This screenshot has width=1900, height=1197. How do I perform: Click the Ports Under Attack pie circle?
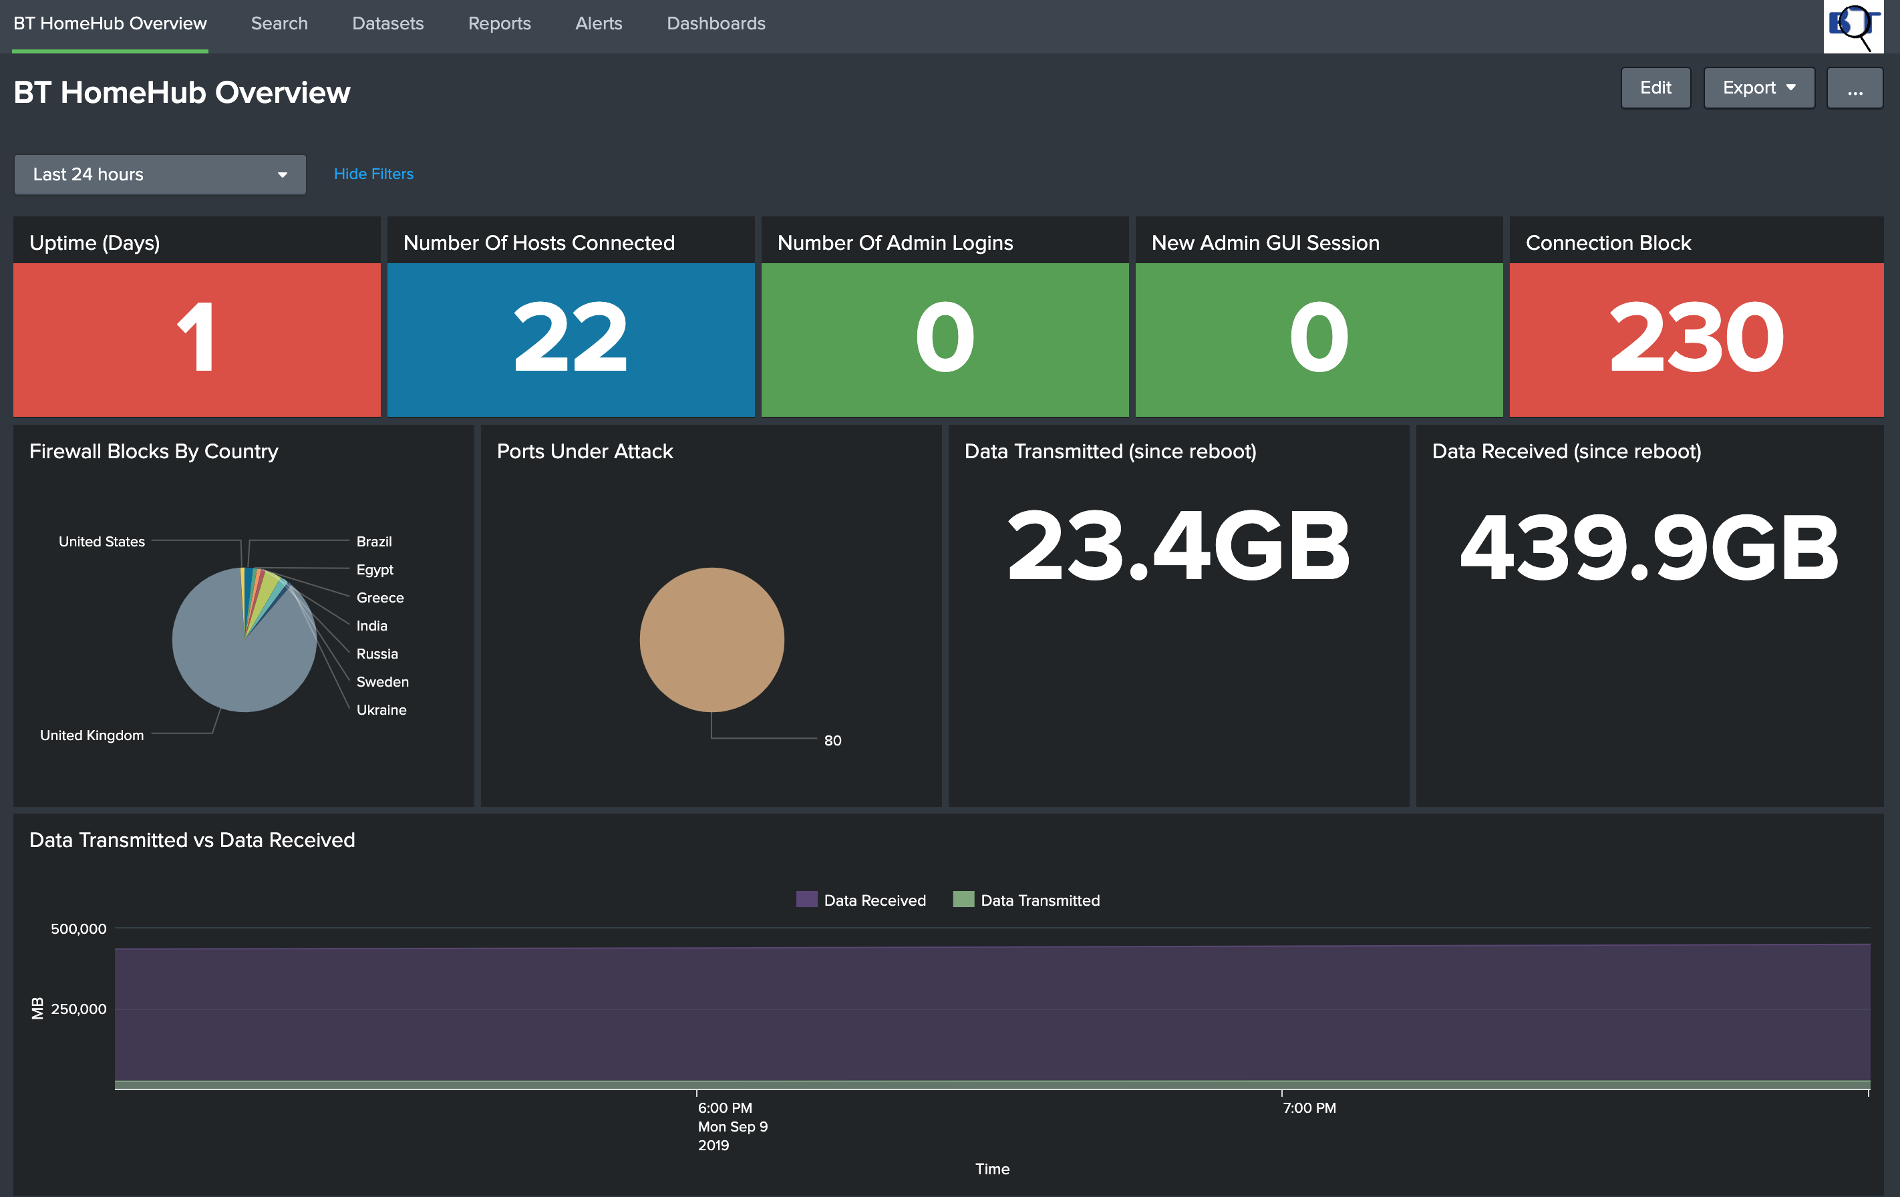point(711,640)
